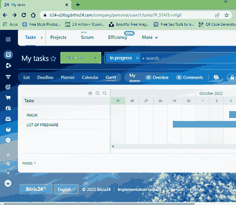Click the funnel icon in left sidebar
Viewport: 236px width, 205px height.
[x=8, y=77]
